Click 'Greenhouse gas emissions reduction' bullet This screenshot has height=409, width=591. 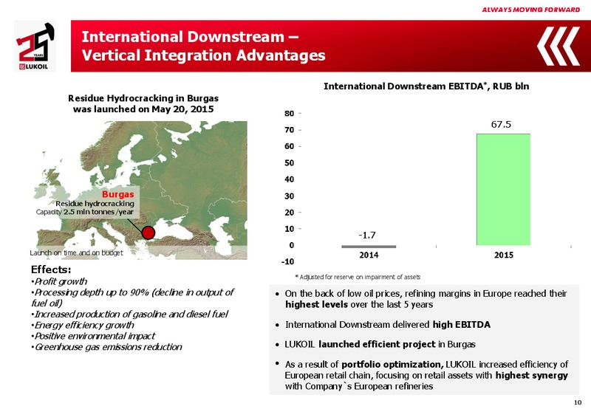106,347
